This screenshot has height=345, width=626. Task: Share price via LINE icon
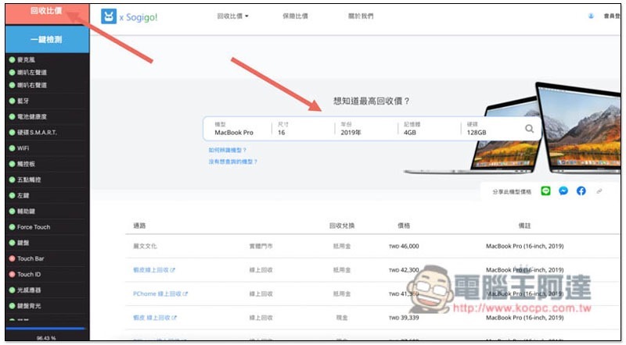pyautogui.click(x=545, y=190)
